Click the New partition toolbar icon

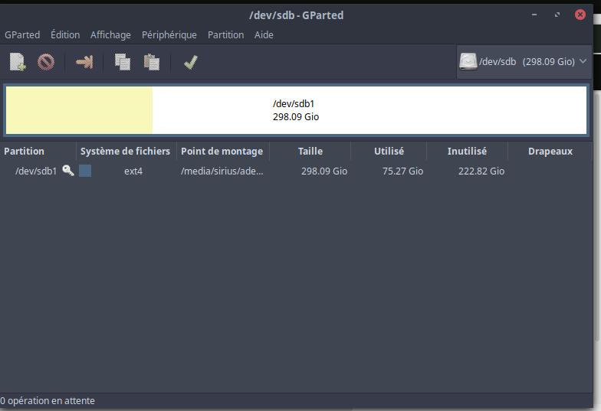[x=18, y=62]
